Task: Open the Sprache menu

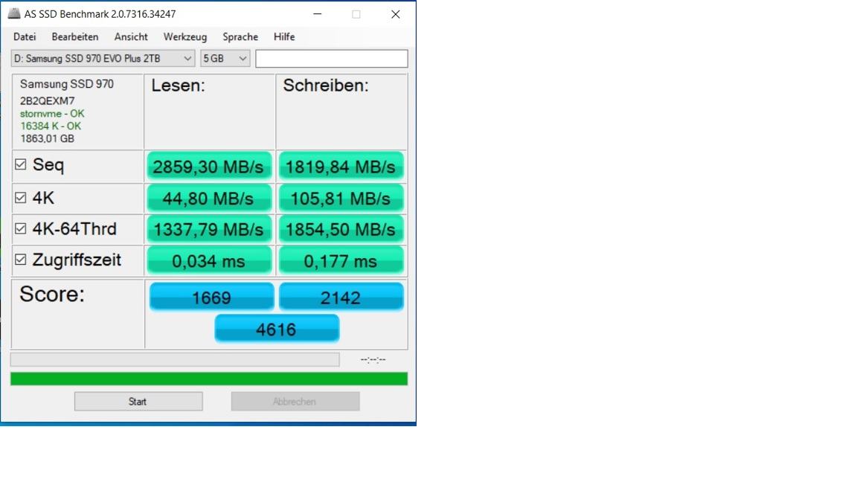Action: click(x=240, y=36)
